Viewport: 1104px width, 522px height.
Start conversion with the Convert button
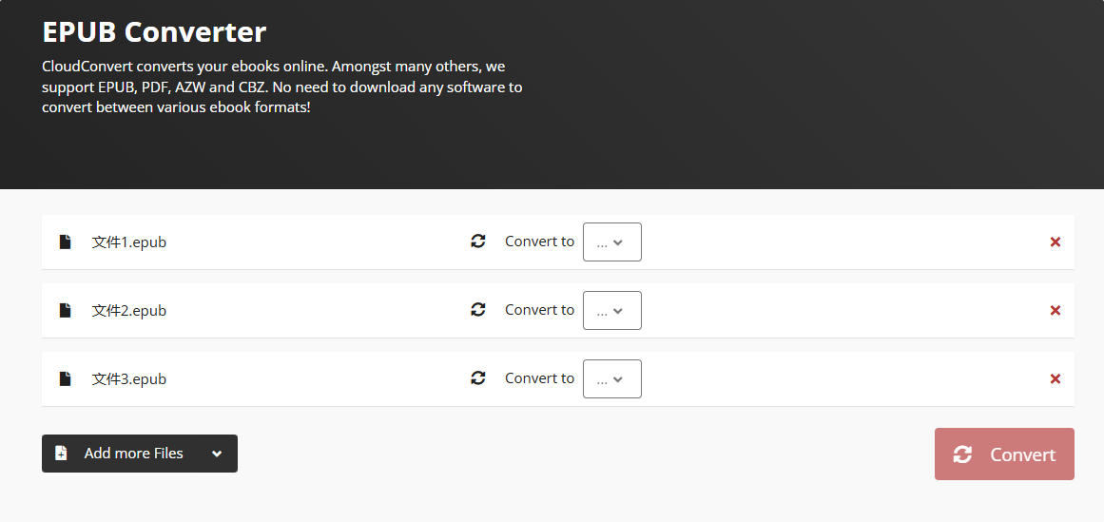click(1004, 454)
